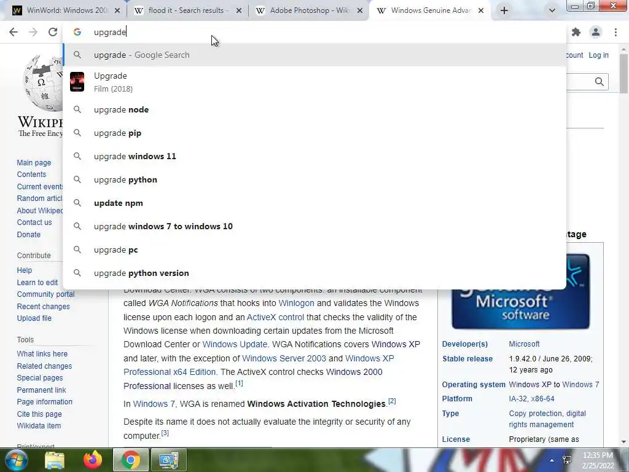Screen dimensions: 629x472
Task: Choose 'upgrade - Google Search' suggestion
Action: [x=314, y=55]
